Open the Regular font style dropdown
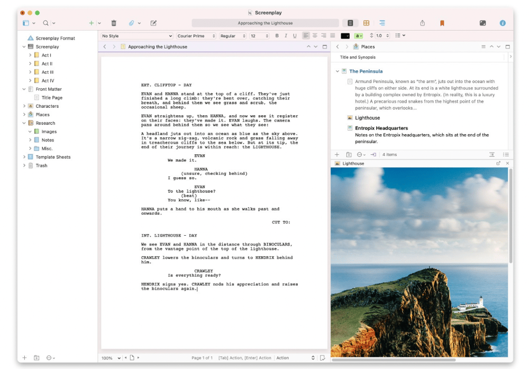529x369 pixels. tap(232, 36)
